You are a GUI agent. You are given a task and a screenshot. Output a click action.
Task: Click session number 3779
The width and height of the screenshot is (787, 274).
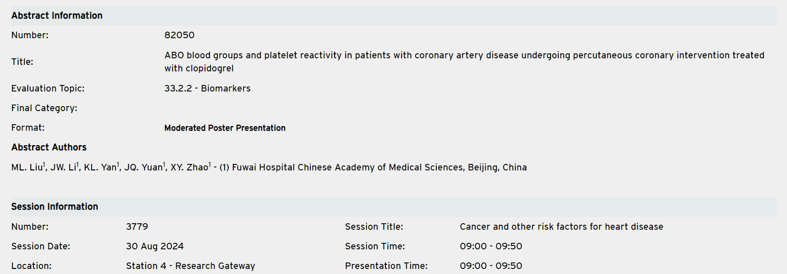click(137, 227)
